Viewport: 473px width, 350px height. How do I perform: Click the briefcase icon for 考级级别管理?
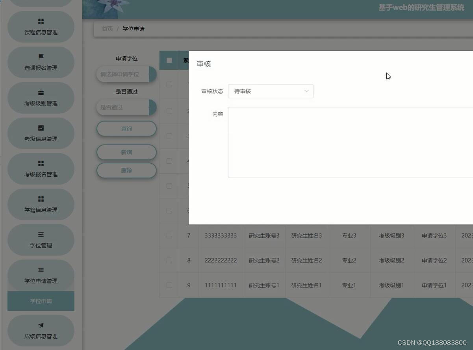click(41, 92)
